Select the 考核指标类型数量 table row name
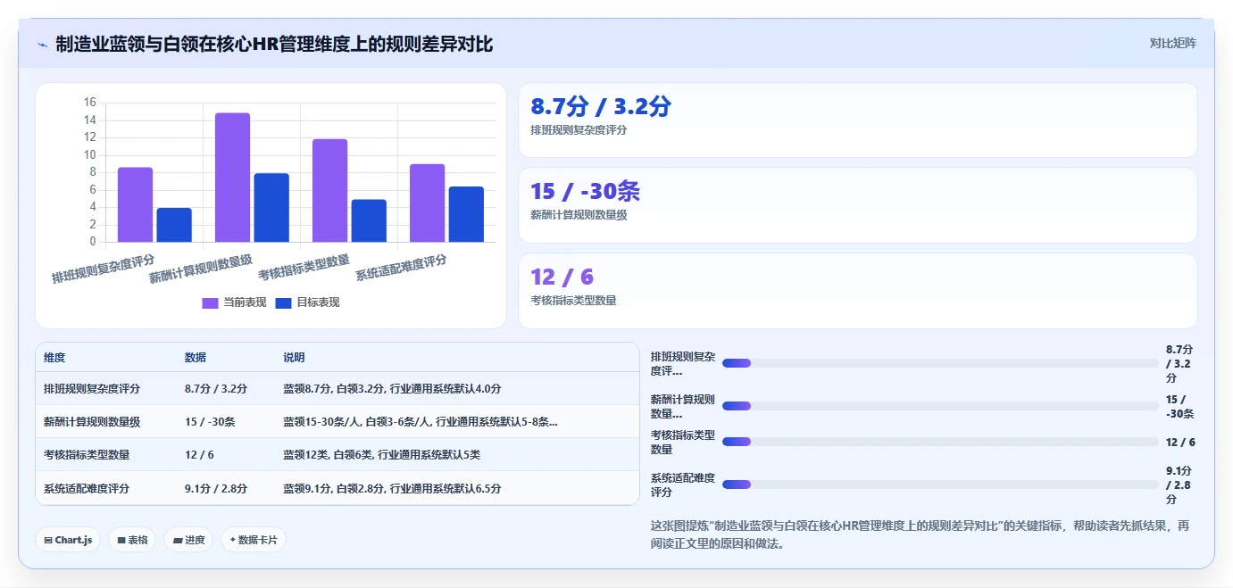The width and height of the screenshot is (1233, 588). pyautogui.click(x=87, y=455)
